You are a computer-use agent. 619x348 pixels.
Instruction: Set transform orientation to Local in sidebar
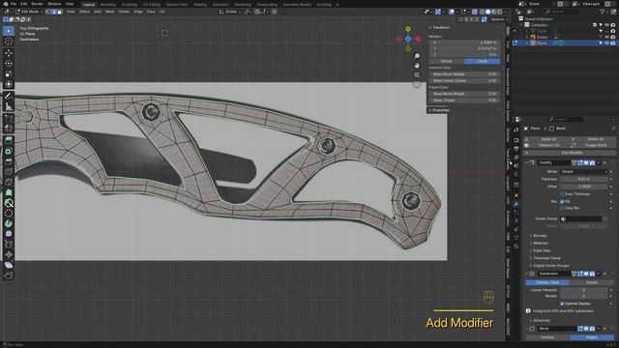pos(482,61)
